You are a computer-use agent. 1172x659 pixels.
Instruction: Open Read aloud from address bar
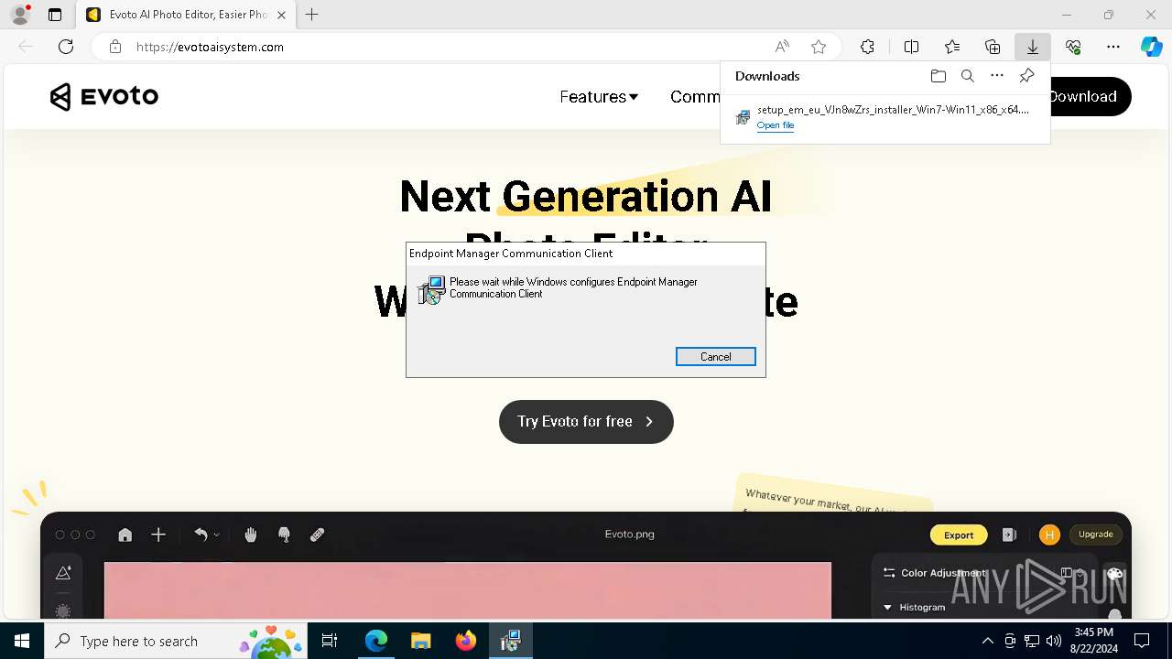coord(782,47)
